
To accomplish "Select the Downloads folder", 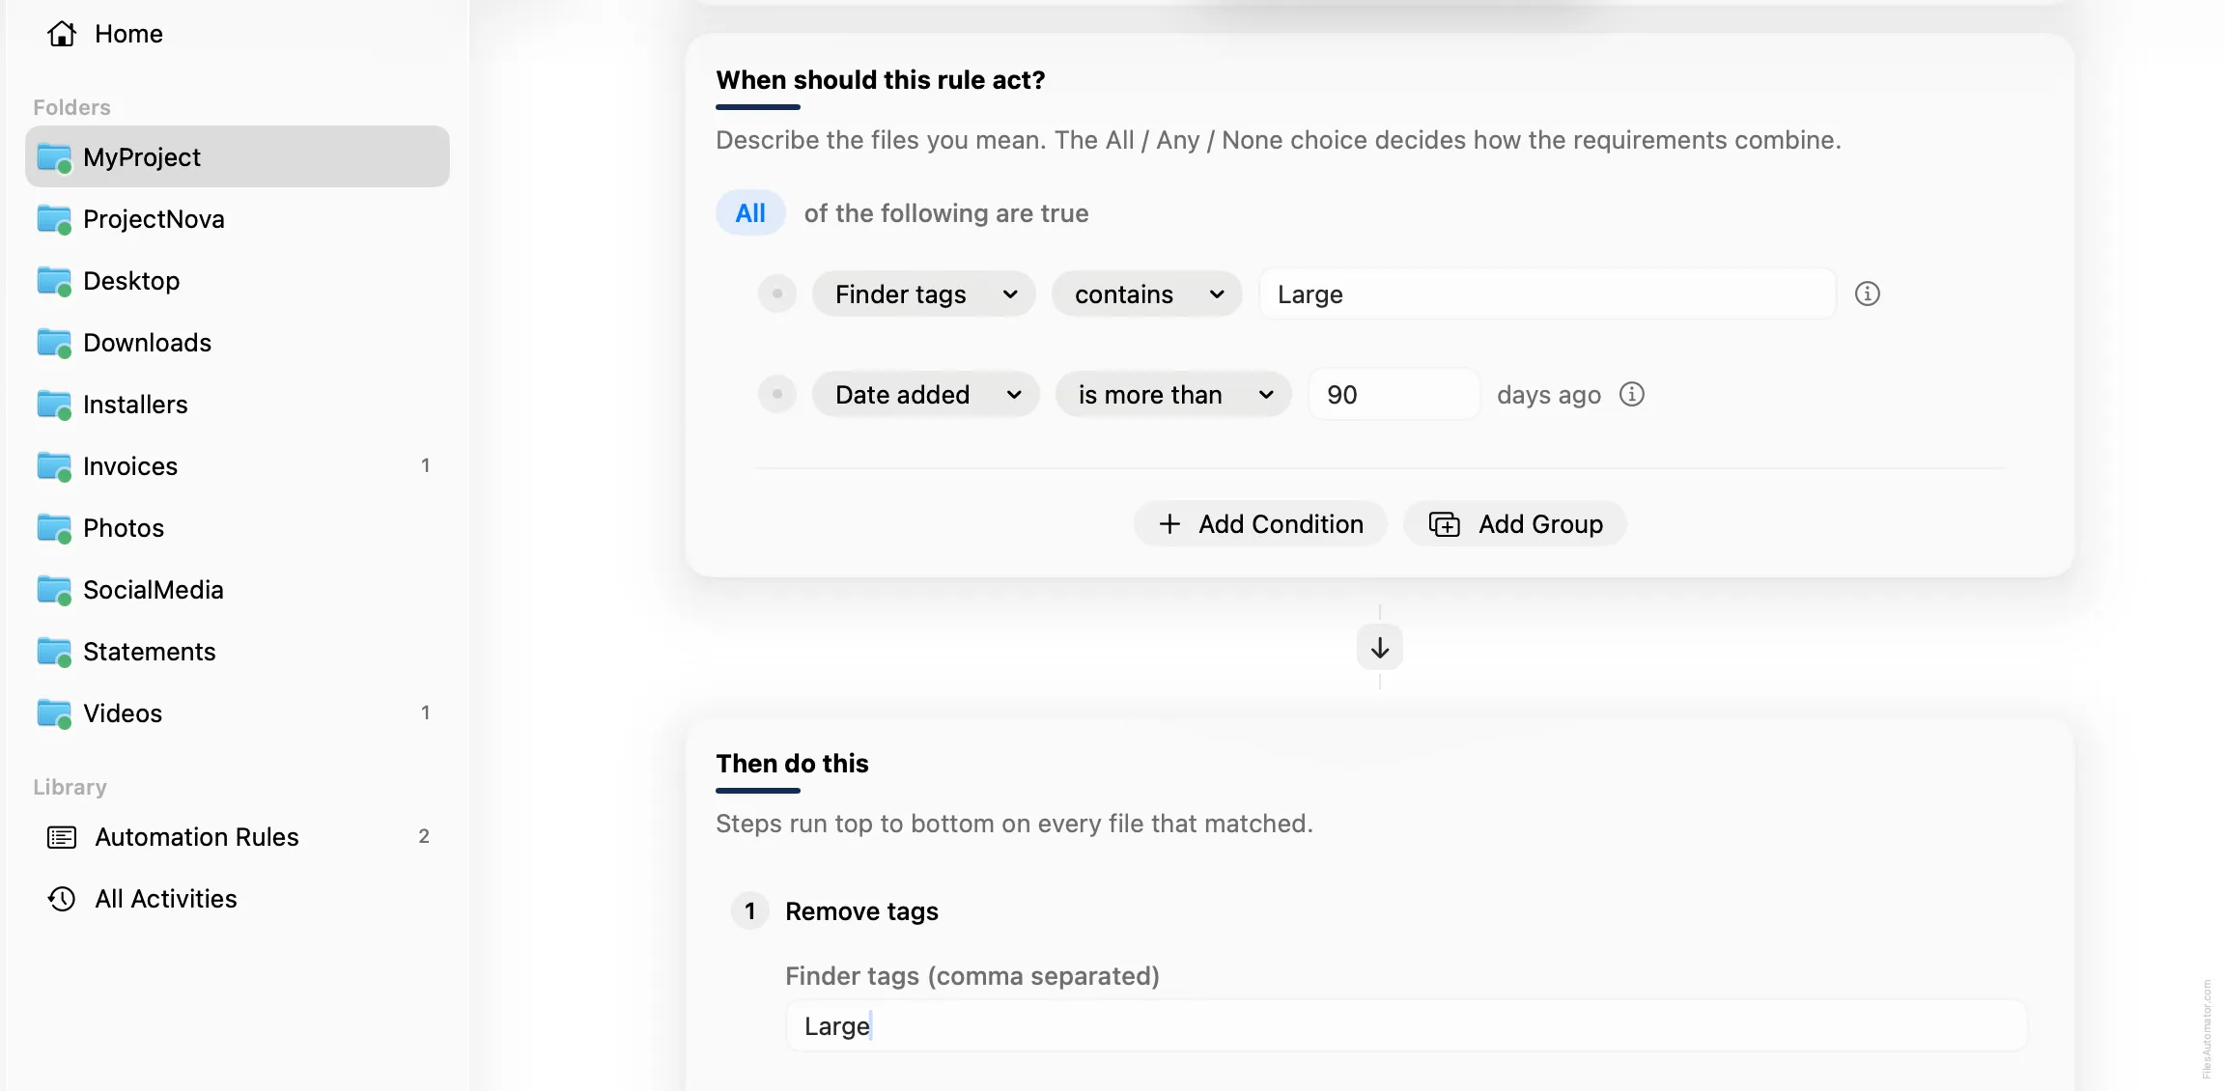I will 237,343.
